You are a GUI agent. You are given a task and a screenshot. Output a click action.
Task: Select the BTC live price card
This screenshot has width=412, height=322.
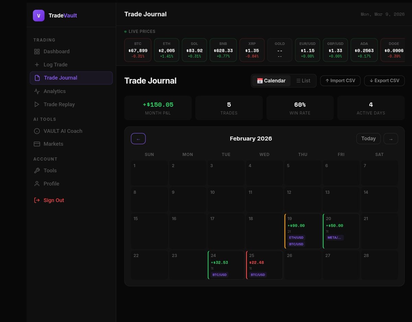[138, 50]
